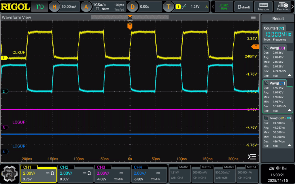Open the trigger T menu
The height and width of the screenshot is (185, 295).
pyautogui.click(x=168, y=7)
